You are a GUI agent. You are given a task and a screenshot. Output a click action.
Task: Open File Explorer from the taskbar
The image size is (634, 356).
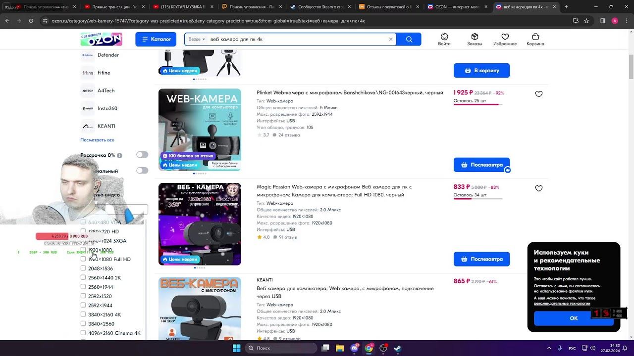click(340, 348)
